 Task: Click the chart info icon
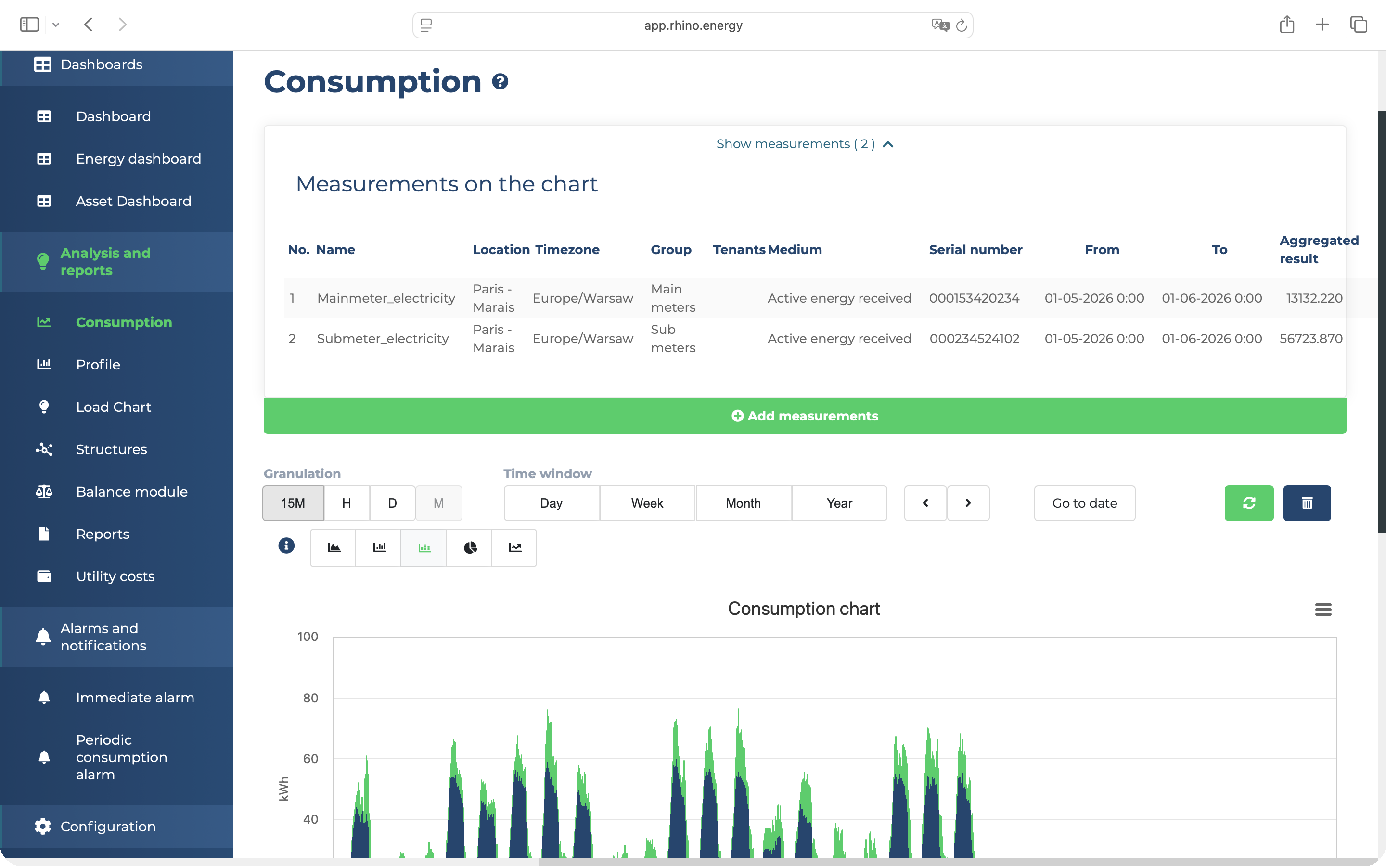pyautogui.click(x=286, y=546)
